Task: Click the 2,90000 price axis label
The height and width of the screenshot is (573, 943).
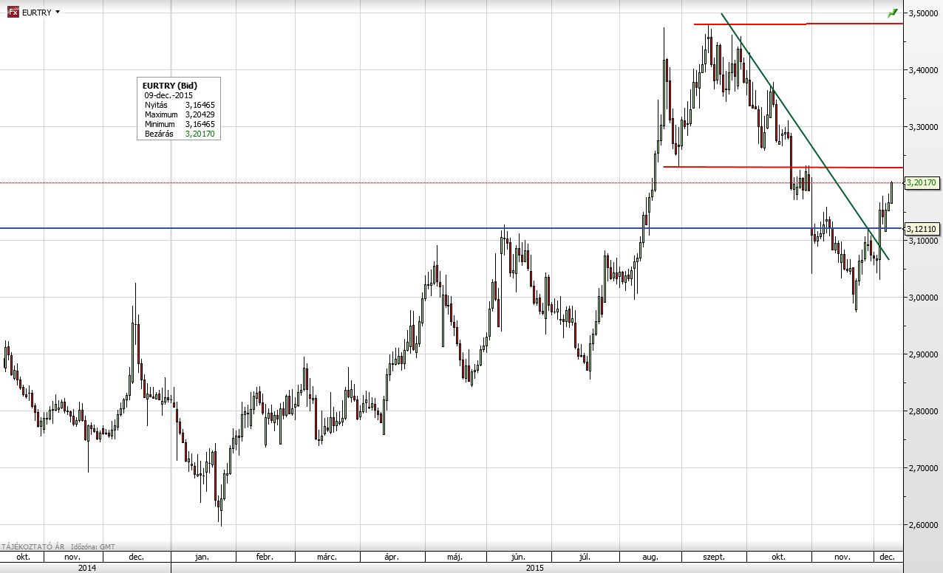Action: click(922, 354)
